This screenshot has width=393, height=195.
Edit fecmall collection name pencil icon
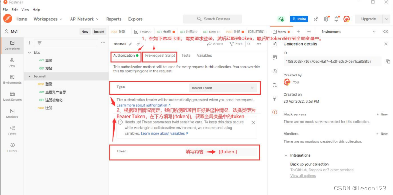coord(131,44)
